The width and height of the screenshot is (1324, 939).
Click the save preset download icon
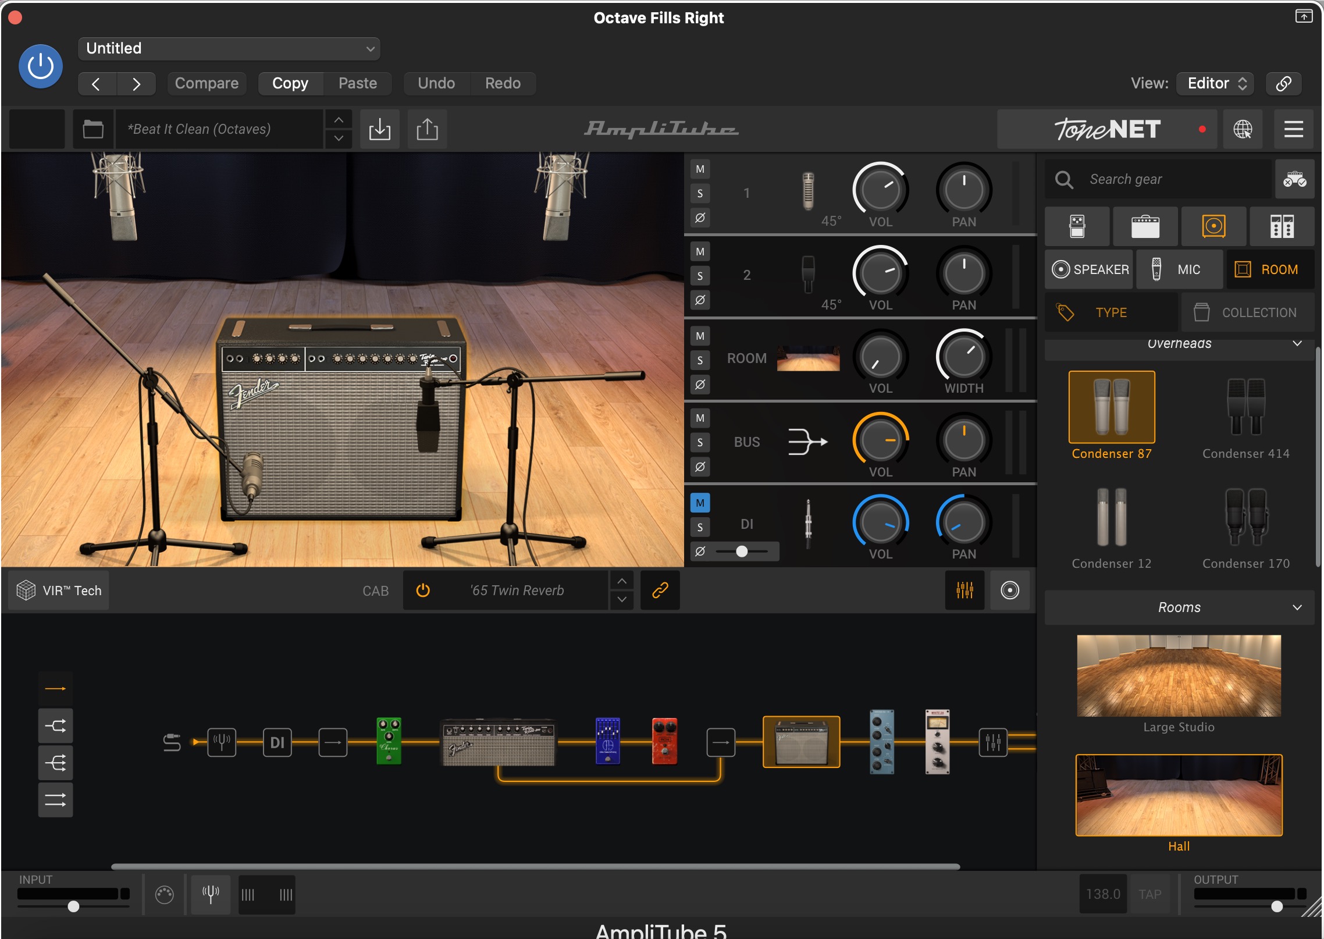tap(380, 129)
